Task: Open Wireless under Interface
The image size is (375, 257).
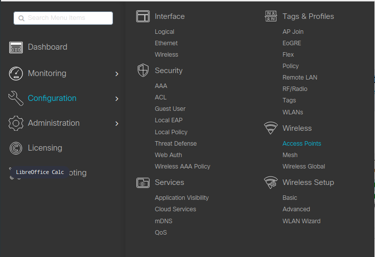Action: click(166, 55)
